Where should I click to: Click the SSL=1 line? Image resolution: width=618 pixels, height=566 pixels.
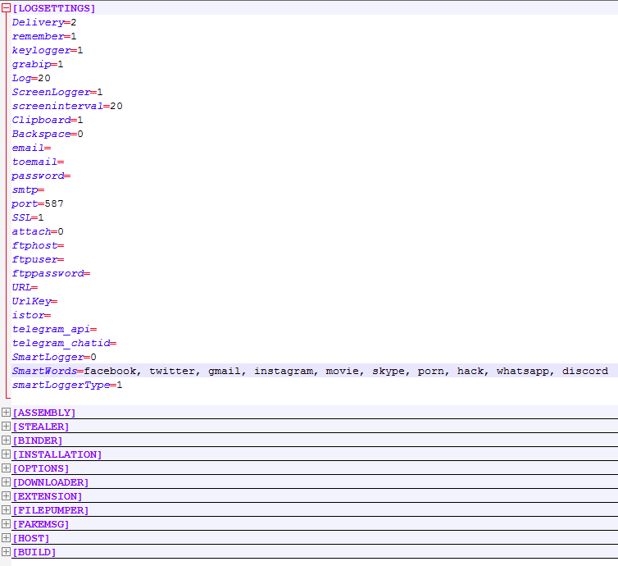coord(28,217)
